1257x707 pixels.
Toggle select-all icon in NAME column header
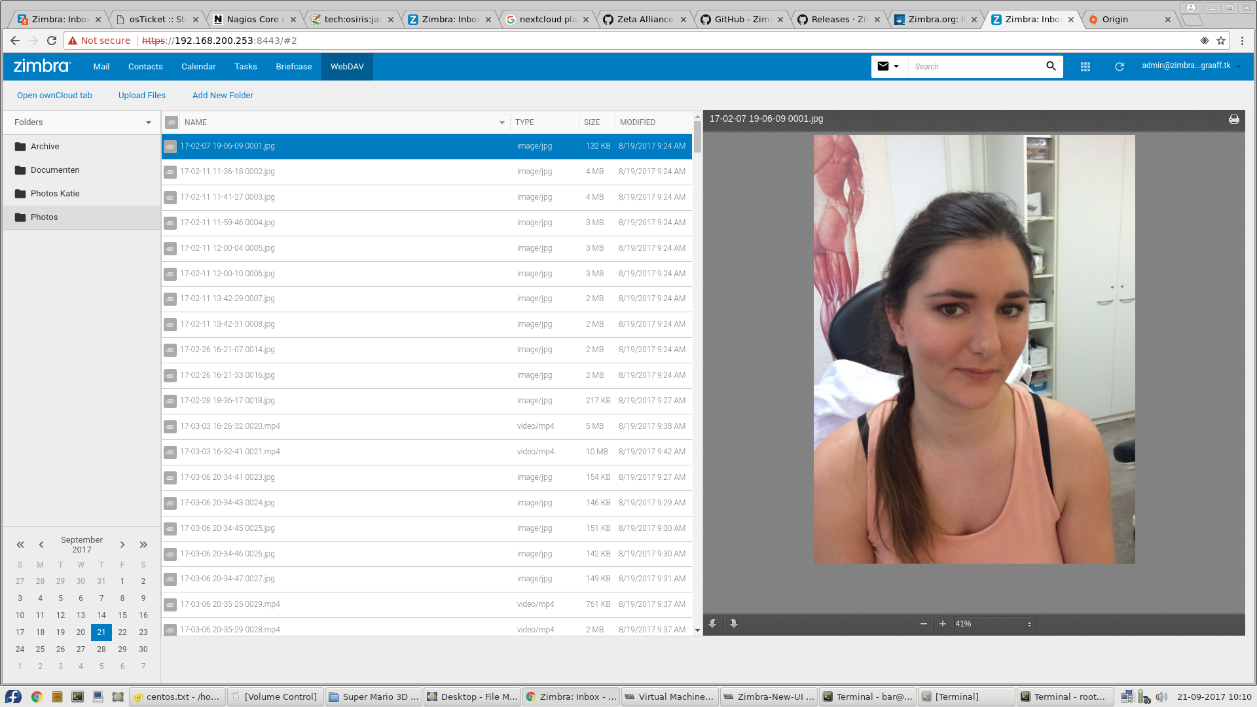pos(172,122)
